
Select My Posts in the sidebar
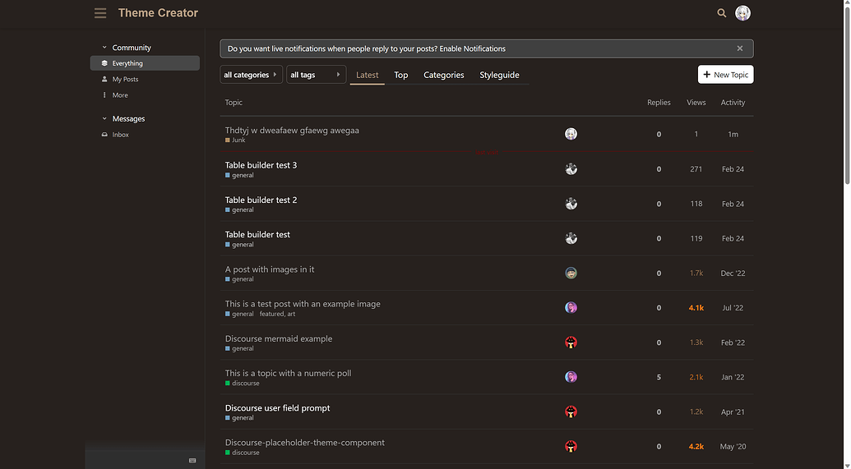tap(125, 80)
